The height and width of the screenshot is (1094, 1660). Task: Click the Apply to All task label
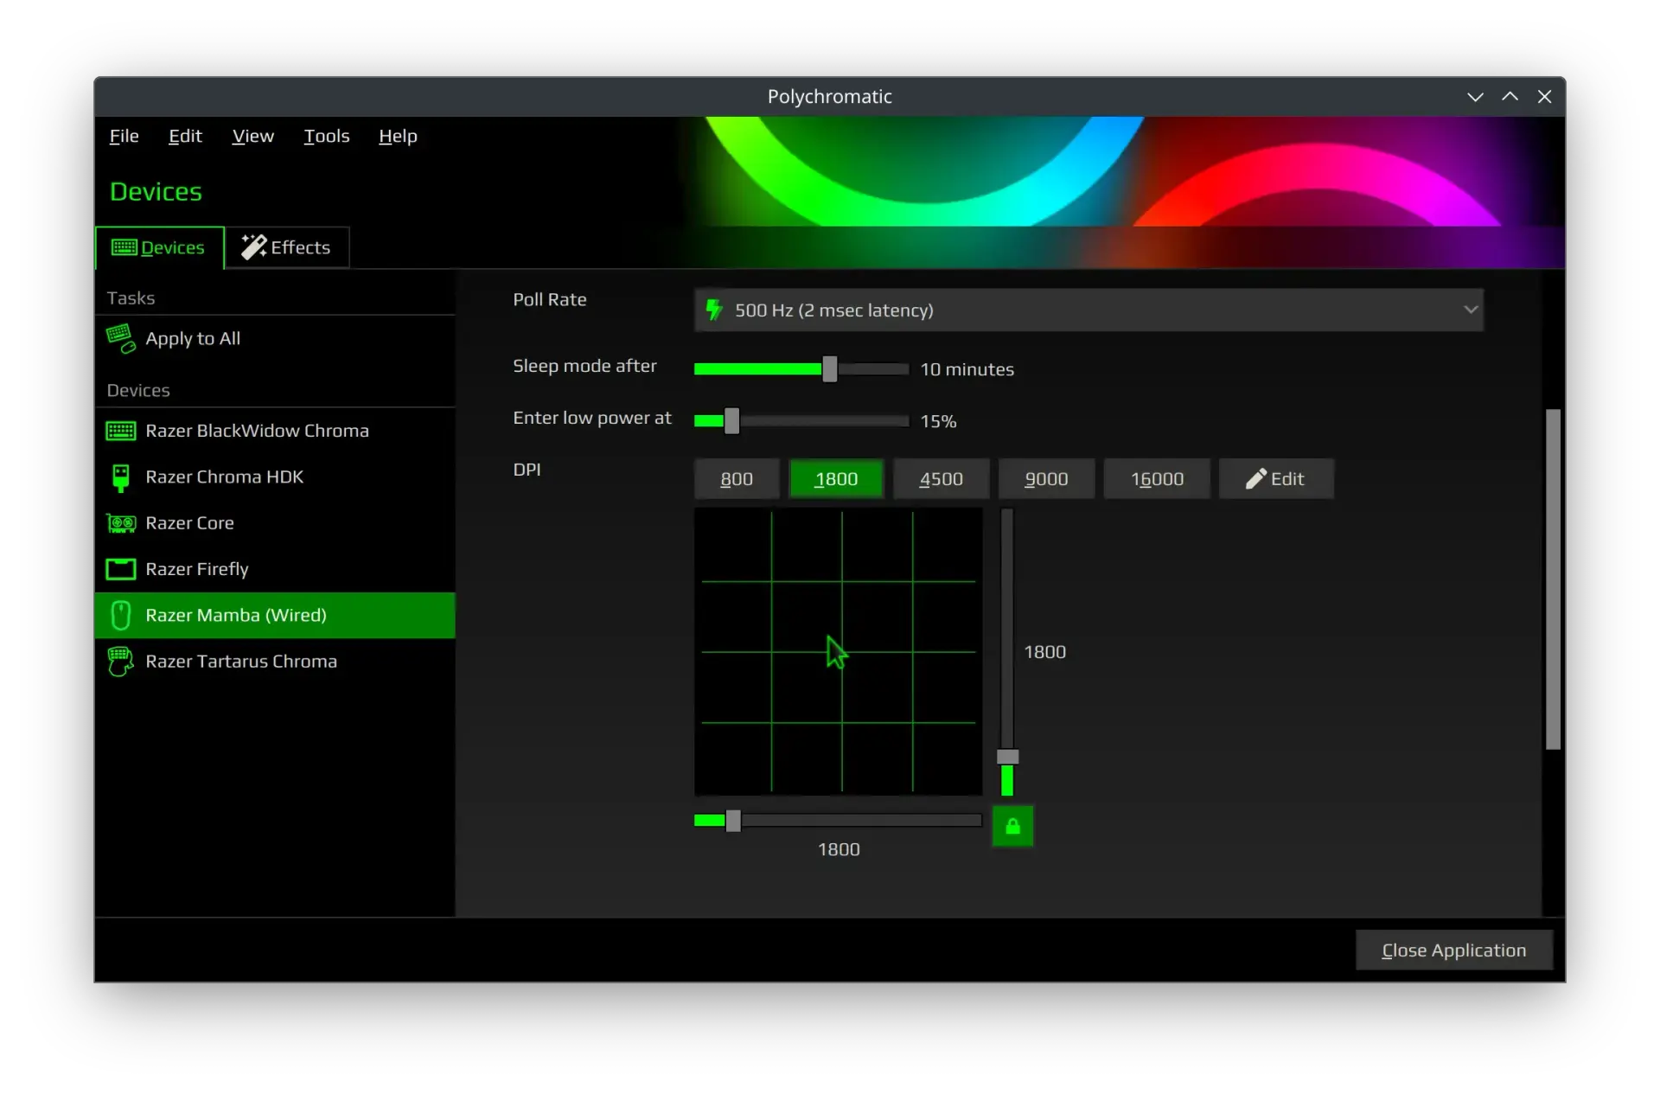(x=193, y=339)
